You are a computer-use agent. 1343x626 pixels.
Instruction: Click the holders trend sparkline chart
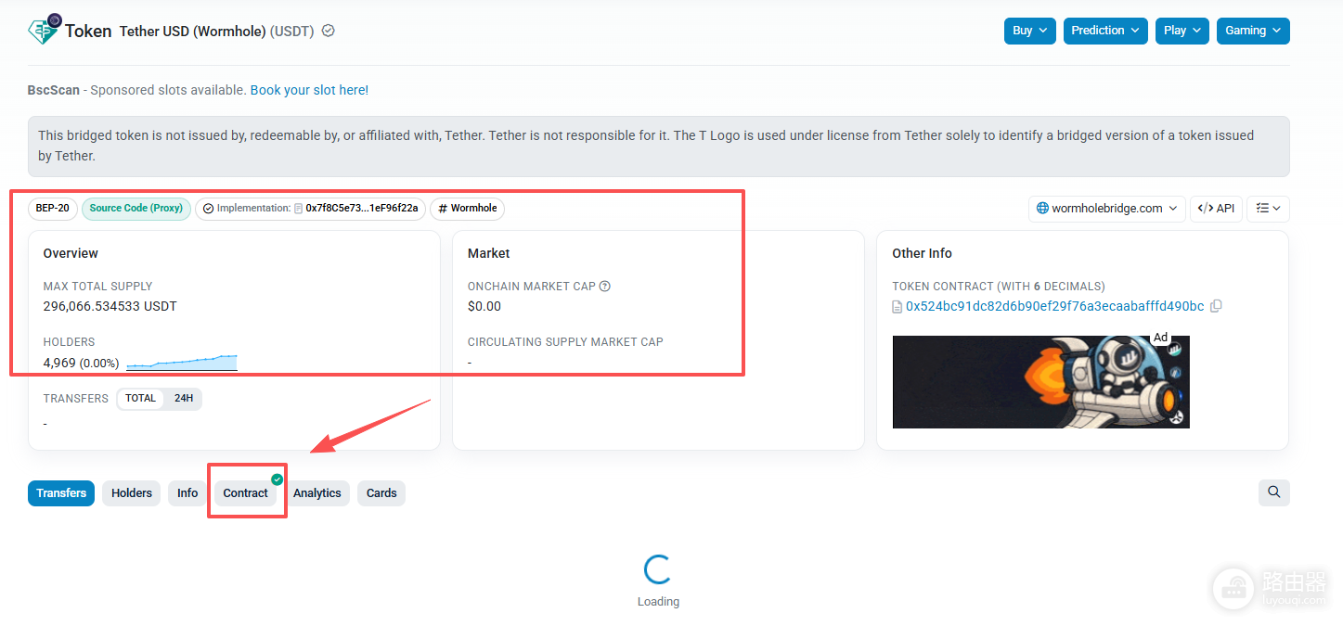tap(182, 362)
